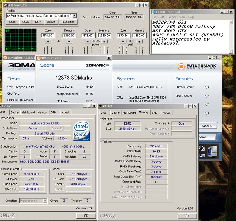Click the FSB:DRAM value 16:15

click(156, 151)
